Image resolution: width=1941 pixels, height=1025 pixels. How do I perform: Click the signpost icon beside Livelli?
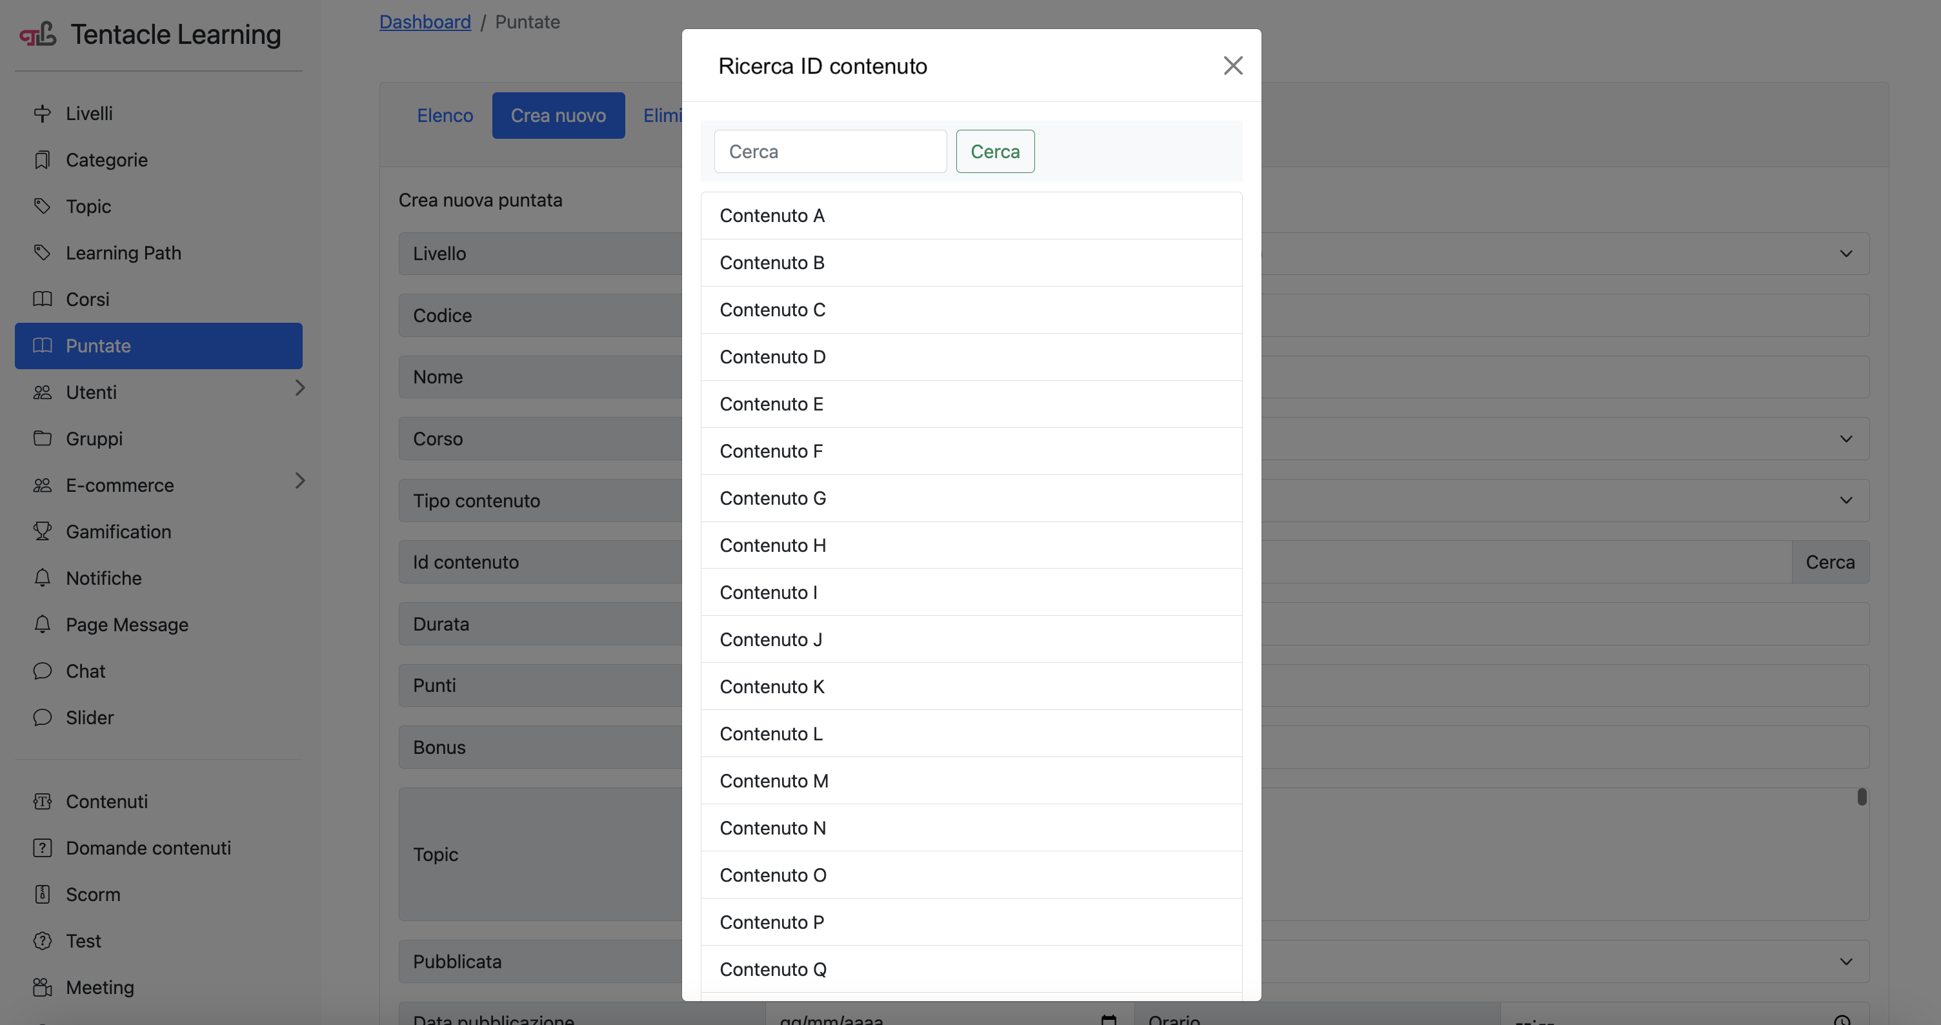tap(42, 114)
